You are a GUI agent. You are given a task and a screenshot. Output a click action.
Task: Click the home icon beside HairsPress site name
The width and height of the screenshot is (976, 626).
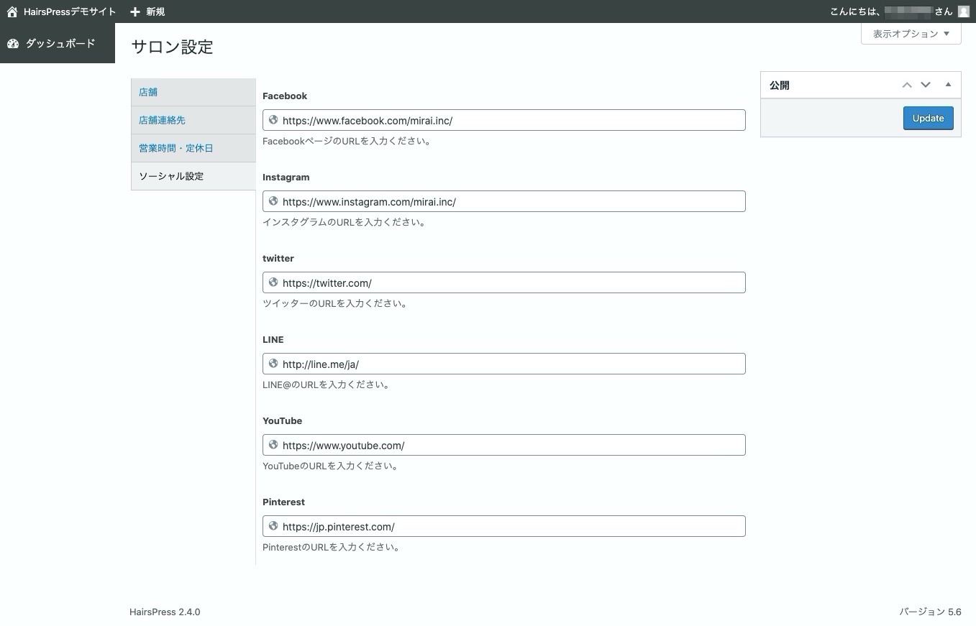click(12, 11)
